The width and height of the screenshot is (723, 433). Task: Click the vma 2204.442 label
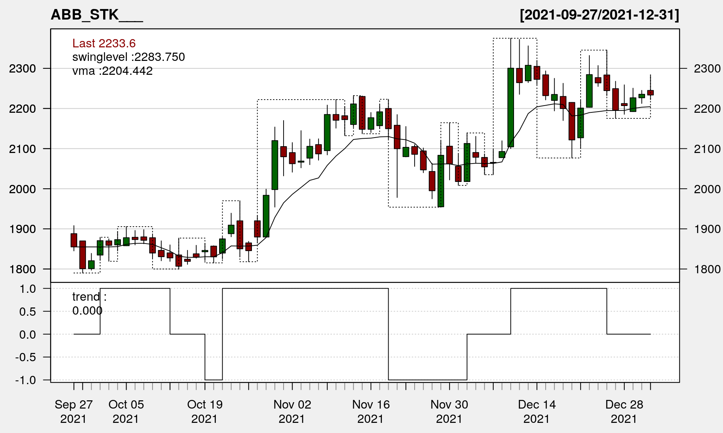(x=112, y=71)
